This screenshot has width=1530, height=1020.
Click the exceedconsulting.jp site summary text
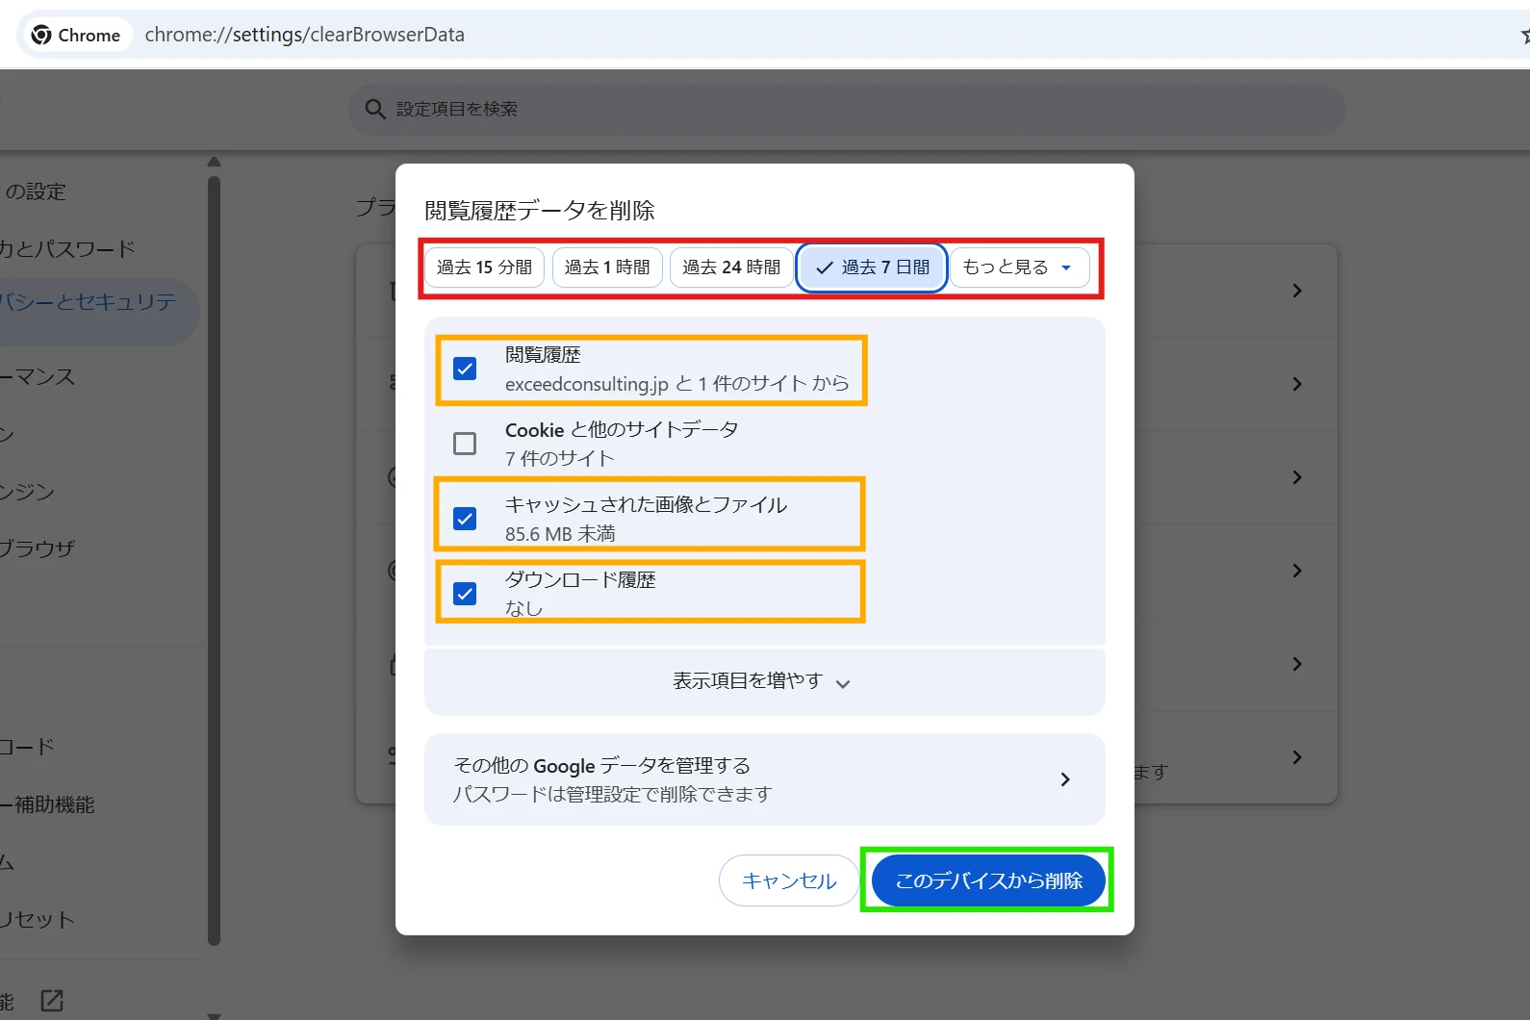676,384
